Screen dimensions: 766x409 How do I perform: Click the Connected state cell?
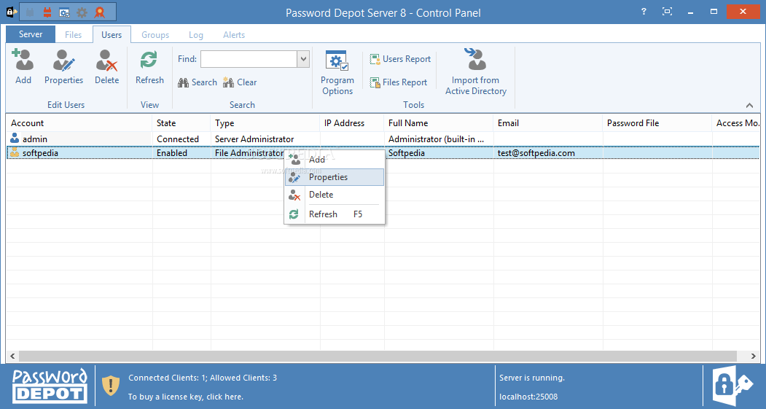tap(178, 139)
